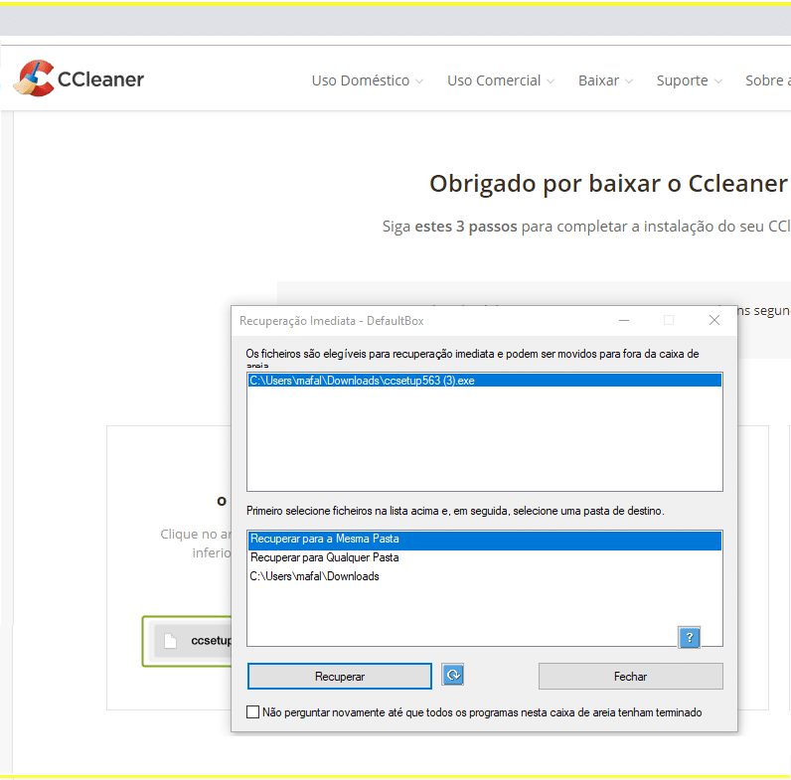This screenshot has width=791, height=780.
Task: Click the Recuperar button
Action: coord(340,676)
